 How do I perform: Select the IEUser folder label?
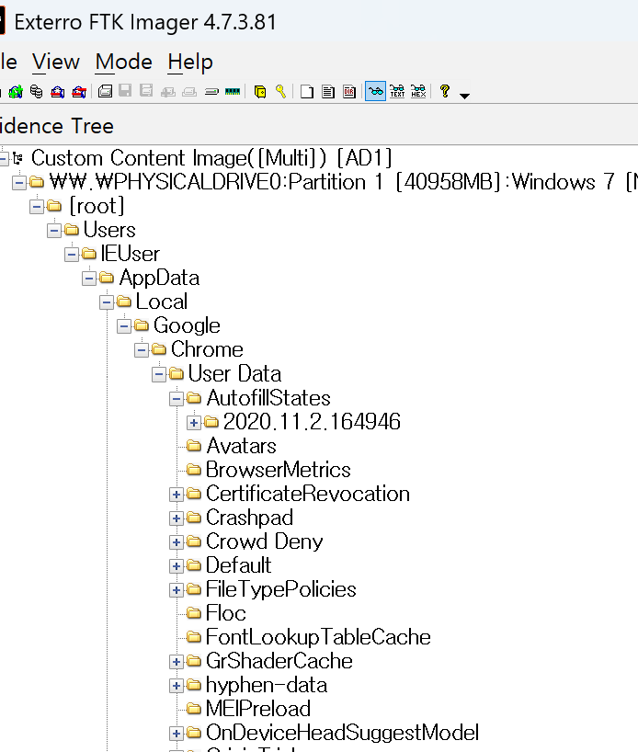130,254
